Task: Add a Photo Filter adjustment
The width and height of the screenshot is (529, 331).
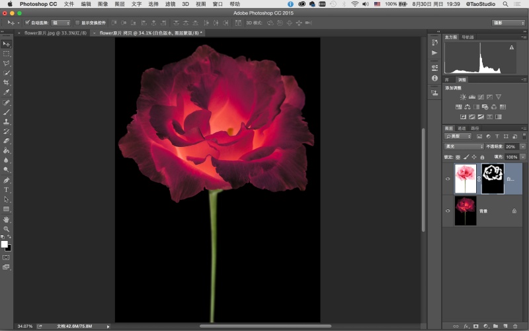Action: coord(485,107)
